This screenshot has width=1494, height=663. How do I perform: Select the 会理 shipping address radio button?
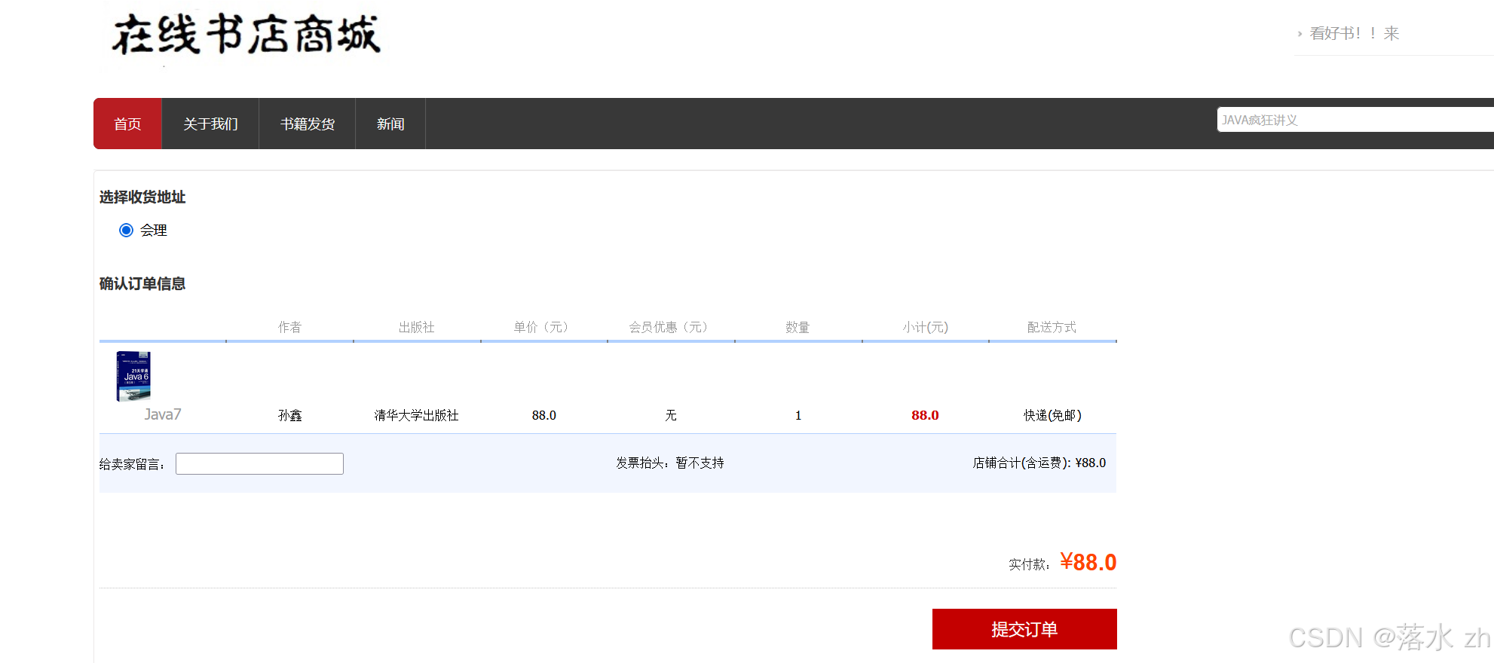click(x=126, y=230)
